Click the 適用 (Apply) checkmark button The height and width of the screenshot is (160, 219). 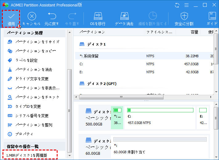(11, 19)
